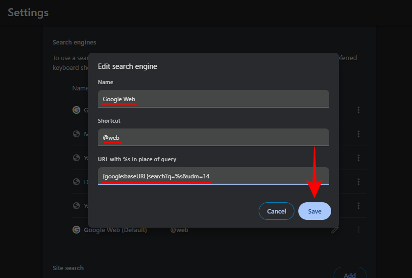Cancel the Edit search engine dialog
412x278 pixels.
276,211
